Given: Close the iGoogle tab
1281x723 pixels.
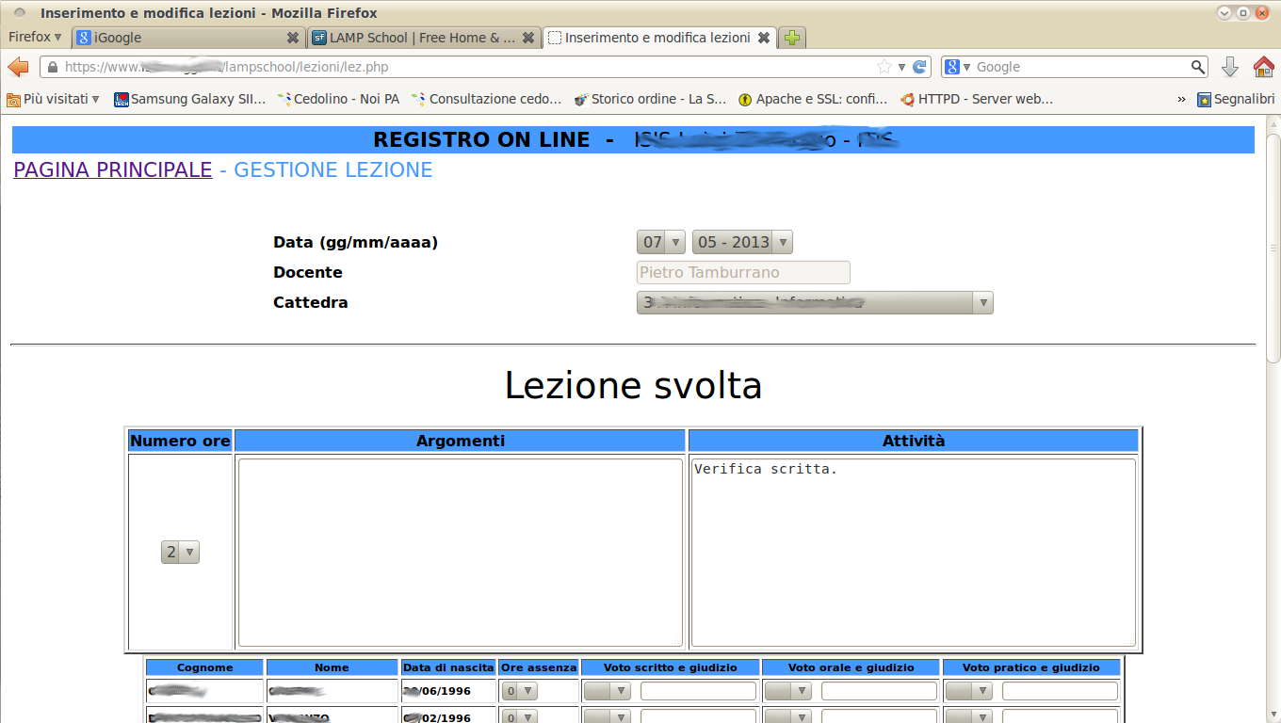Looking at the screenshot, I should 293,38.
